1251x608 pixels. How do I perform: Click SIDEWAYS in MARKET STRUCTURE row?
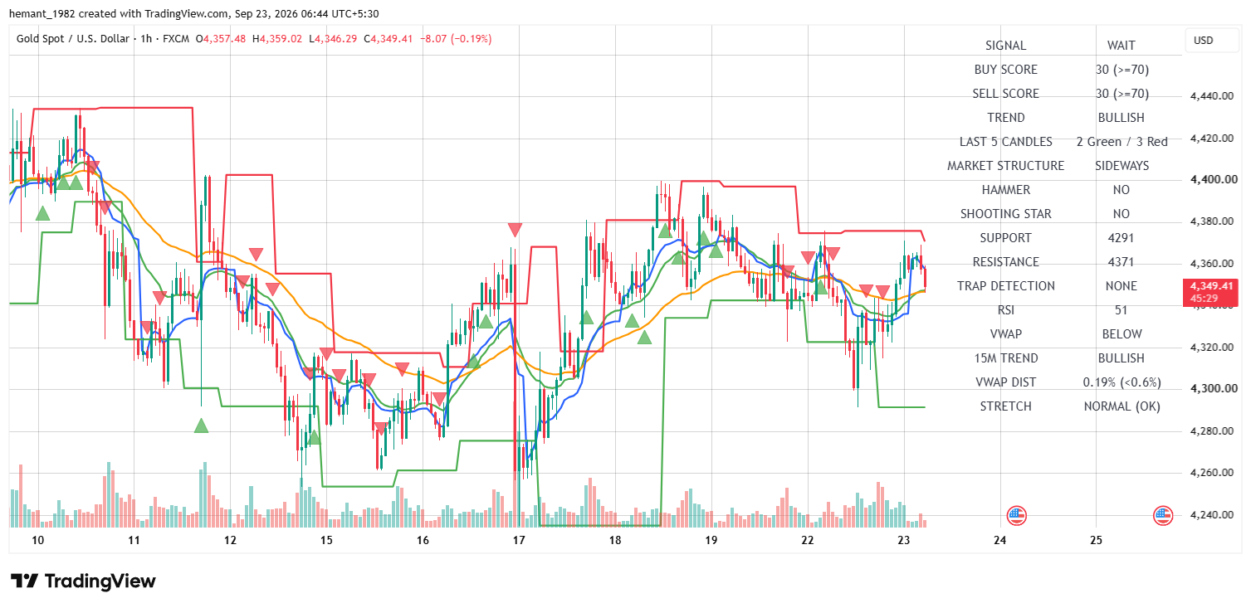[1121, 166]
